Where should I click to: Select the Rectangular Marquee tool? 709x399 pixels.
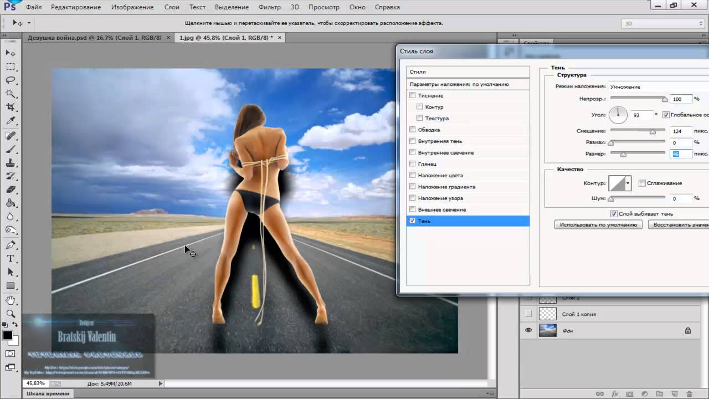tap(11, 66)
